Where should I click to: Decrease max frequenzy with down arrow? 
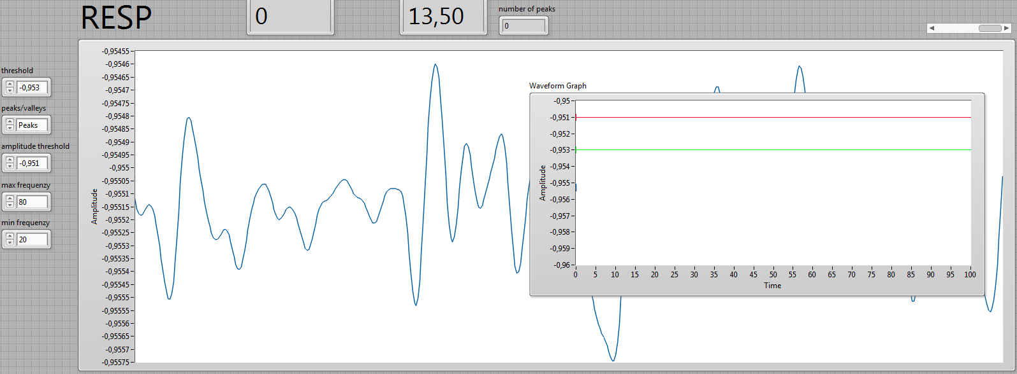10,205
